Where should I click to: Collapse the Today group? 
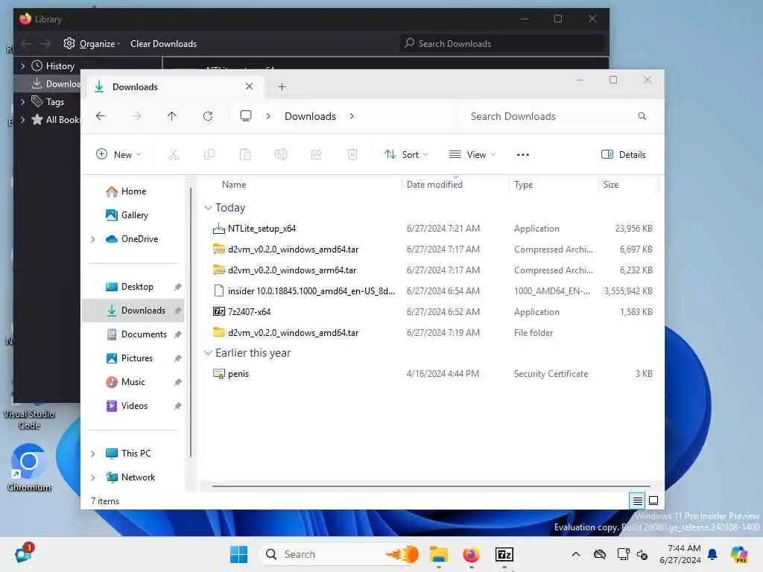[208, 208]
